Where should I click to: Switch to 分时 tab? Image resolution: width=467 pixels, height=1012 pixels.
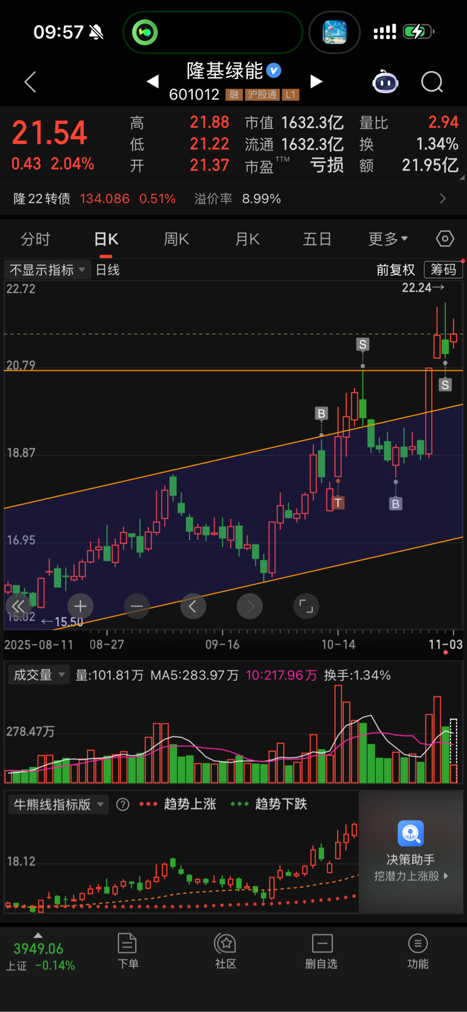point(35,239)
